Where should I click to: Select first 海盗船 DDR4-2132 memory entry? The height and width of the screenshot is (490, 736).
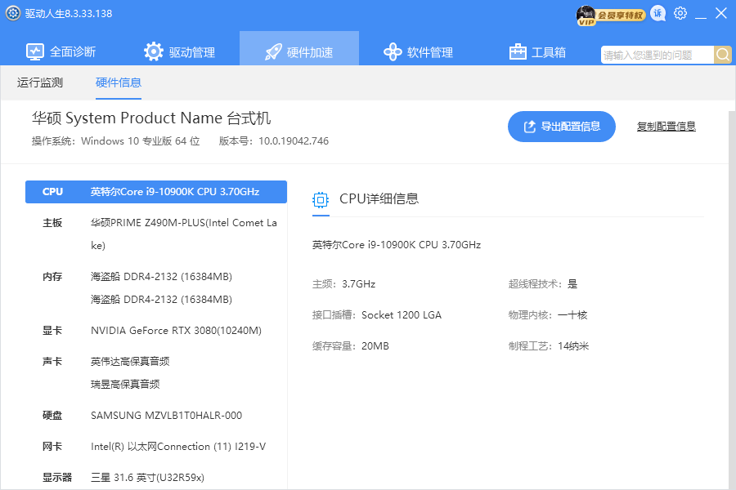[x=161, y=277]
